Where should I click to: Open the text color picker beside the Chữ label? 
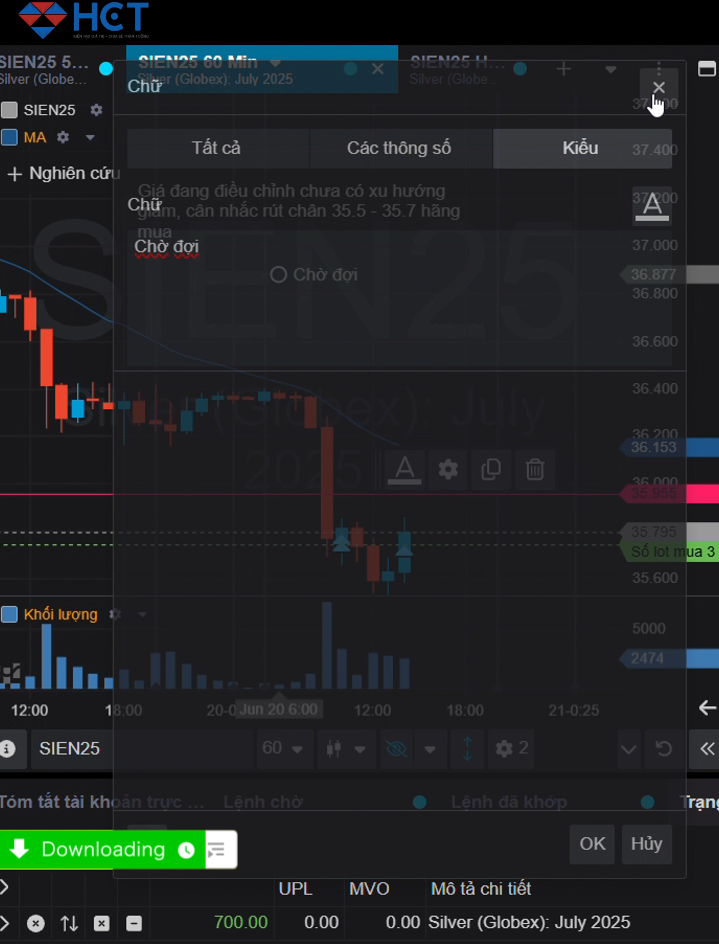(x=652, y=206)
